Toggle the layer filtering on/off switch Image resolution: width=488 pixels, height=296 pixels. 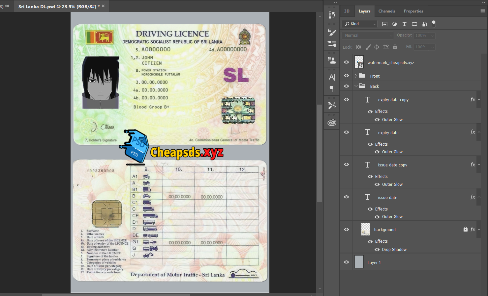click(434, 23)
